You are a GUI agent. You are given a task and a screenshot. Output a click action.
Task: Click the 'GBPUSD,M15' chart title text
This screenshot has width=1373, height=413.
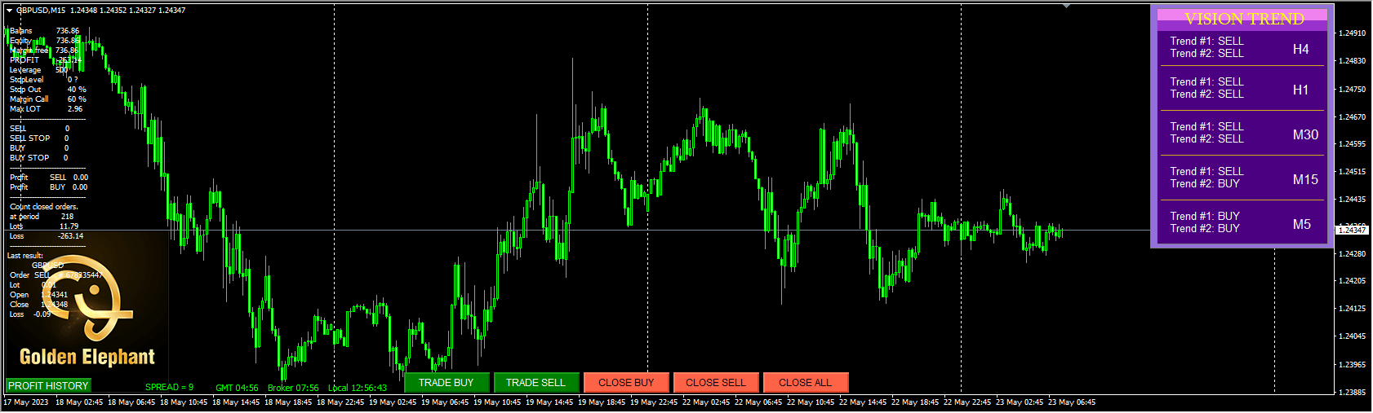click(41, 11)
